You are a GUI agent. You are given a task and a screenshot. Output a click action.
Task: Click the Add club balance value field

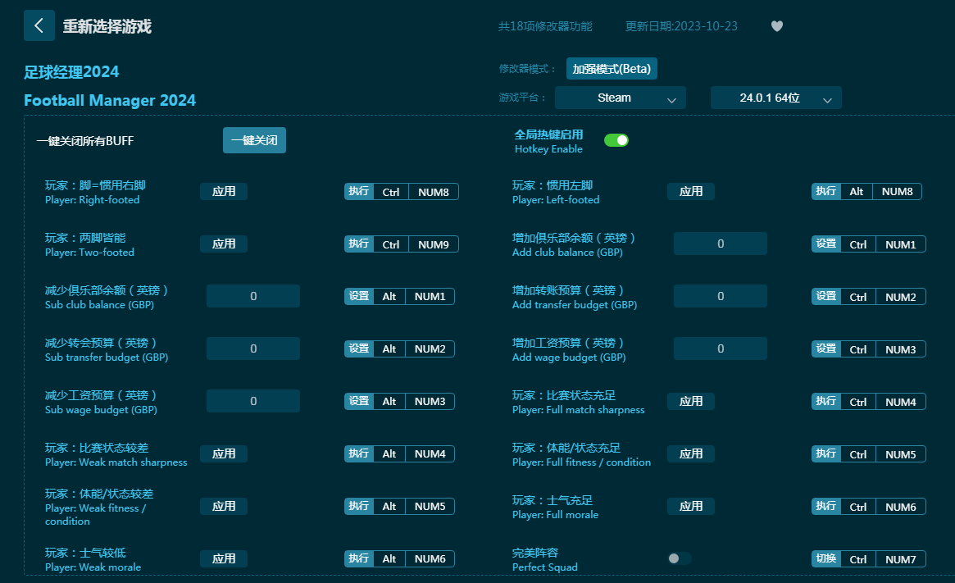720,244
